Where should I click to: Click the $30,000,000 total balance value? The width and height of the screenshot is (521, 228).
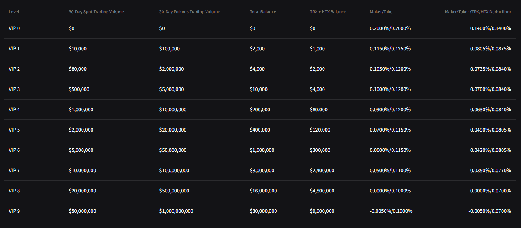263,211
